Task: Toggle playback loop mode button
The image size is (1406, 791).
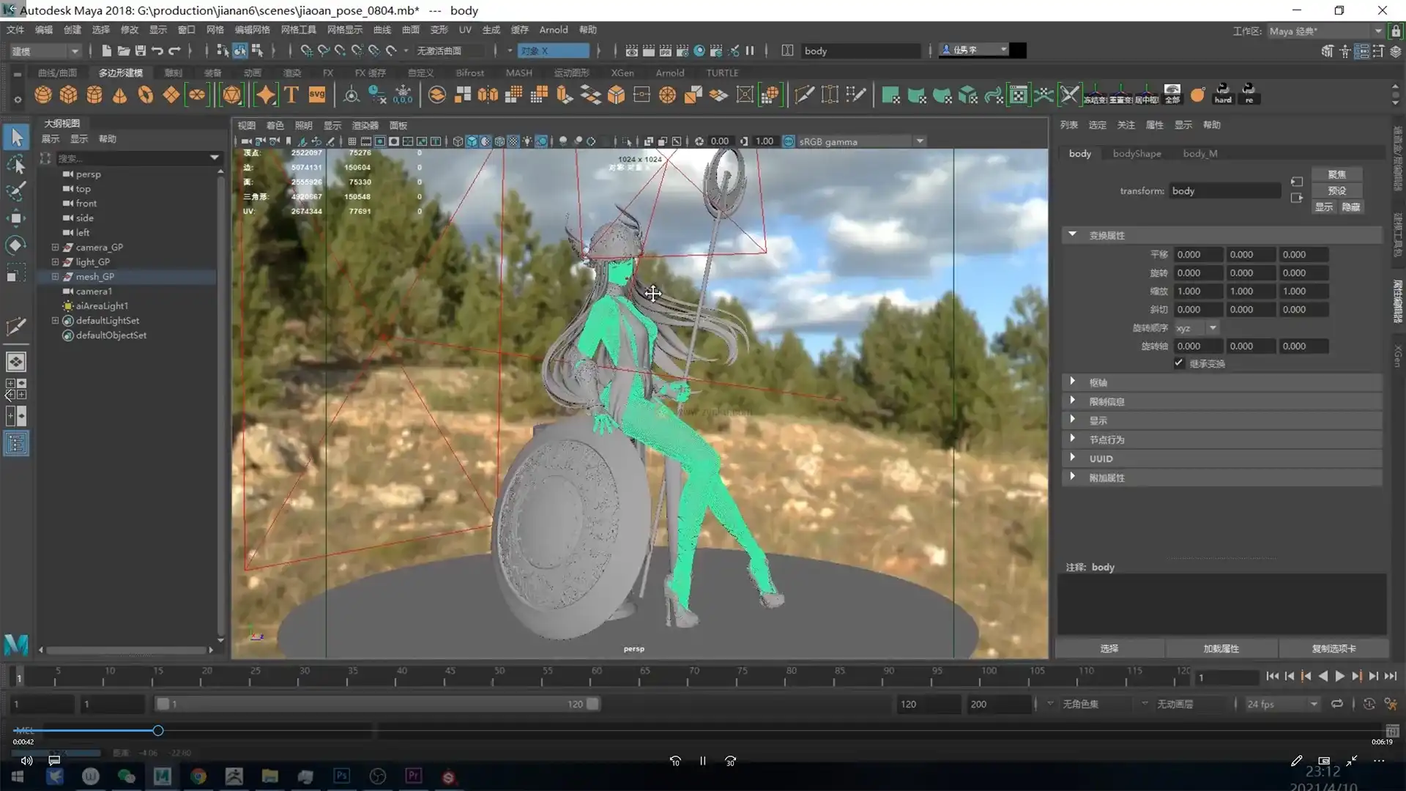Action: tap(1337, 704)
